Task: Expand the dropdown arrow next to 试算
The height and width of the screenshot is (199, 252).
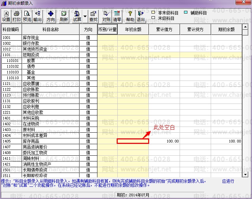Action: click(x=85, y=16)
